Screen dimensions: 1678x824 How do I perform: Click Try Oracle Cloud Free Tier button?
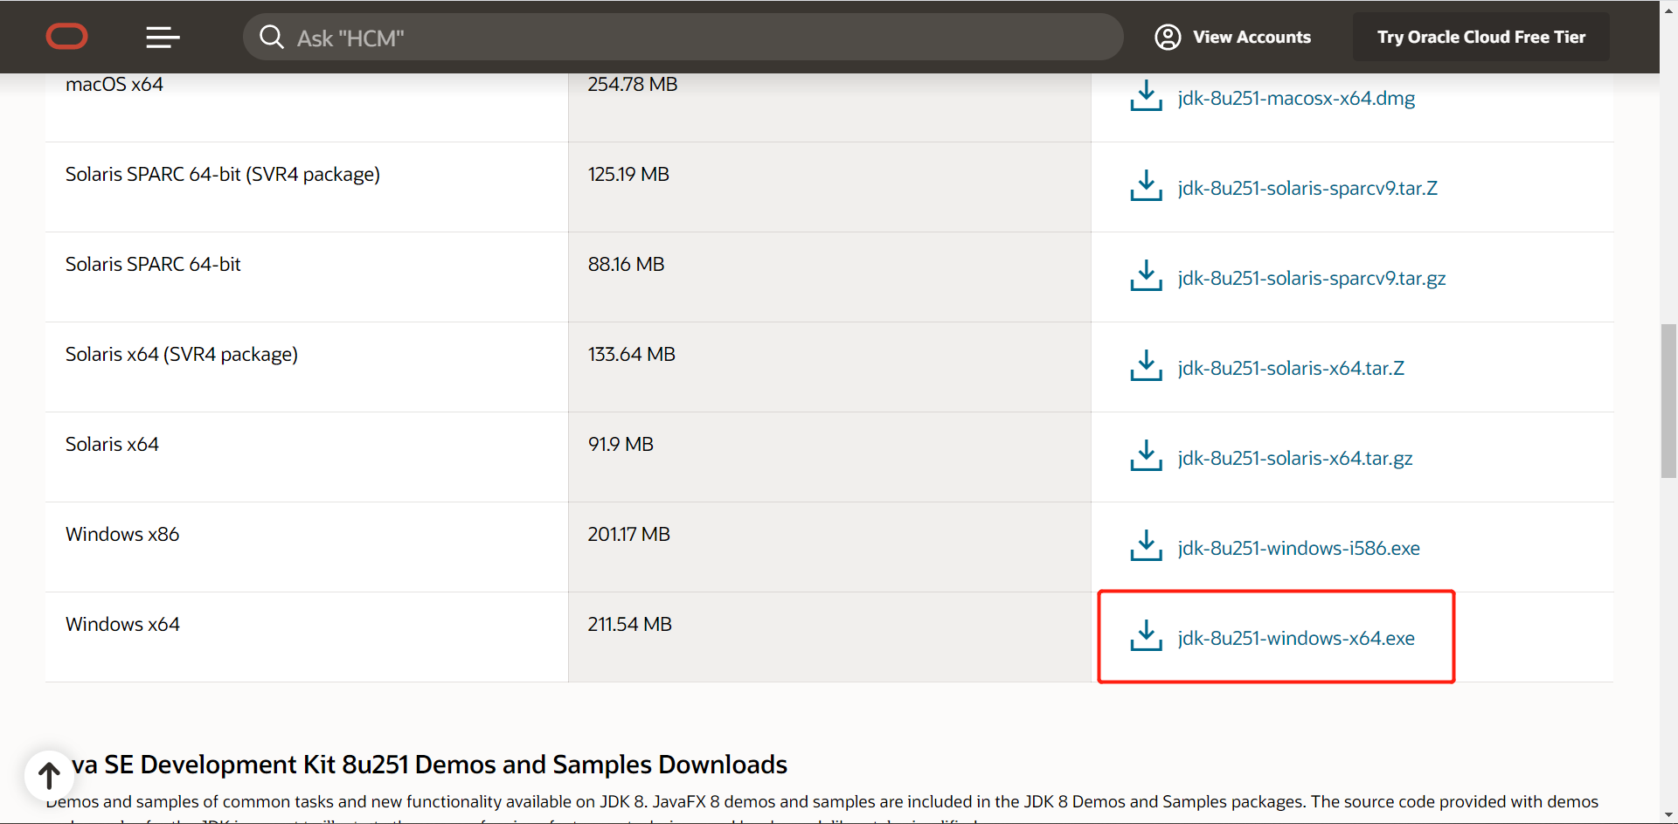point(1480,37)
